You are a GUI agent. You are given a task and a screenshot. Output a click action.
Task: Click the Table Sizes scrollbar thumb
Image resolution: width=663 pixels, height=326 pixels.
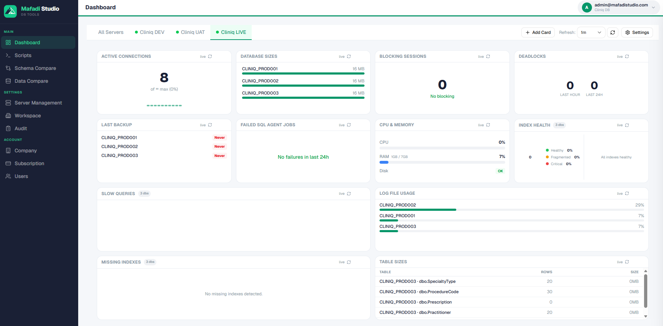[646, 291]
